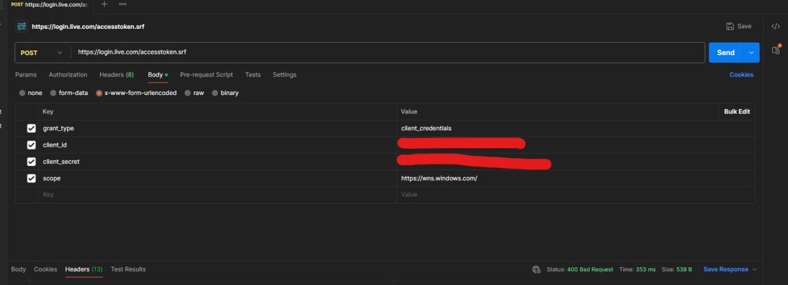Viewport: 788px width, 285px height.
Task: Select the response Headers (13) tab
Action: [83, 269]
